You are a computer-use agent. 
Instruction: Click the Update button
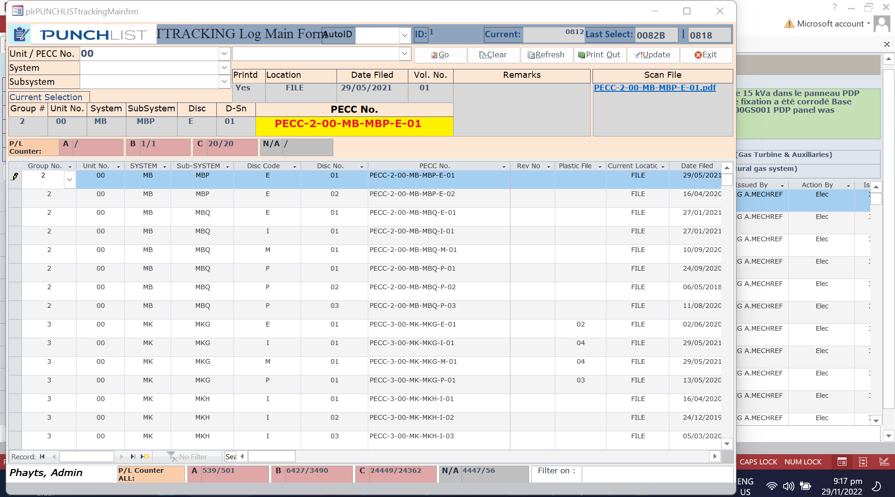coord(653,55)
